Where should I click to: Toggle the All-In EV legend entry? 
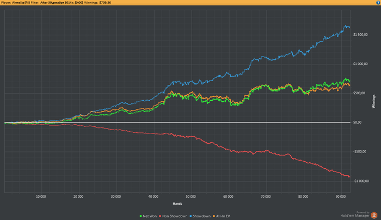tap(221, 216)
